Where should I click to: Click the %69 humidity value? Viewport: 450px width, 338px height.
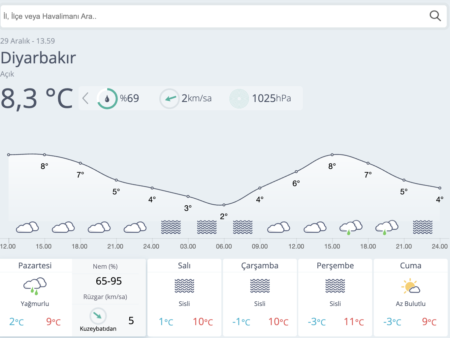129,98
